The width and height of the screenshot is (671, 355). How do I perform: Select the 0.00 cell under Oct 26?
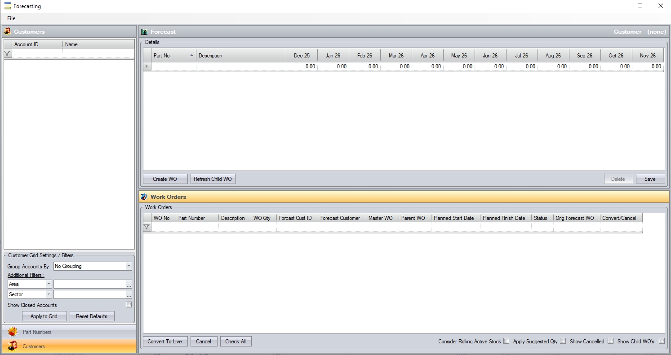click(x=616, y=66)
